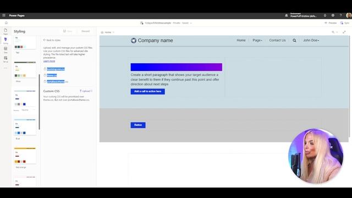The width and height of the screenshot is (352, 198).
Task: Click Save in the Styling header
Action: coord(68,31)
